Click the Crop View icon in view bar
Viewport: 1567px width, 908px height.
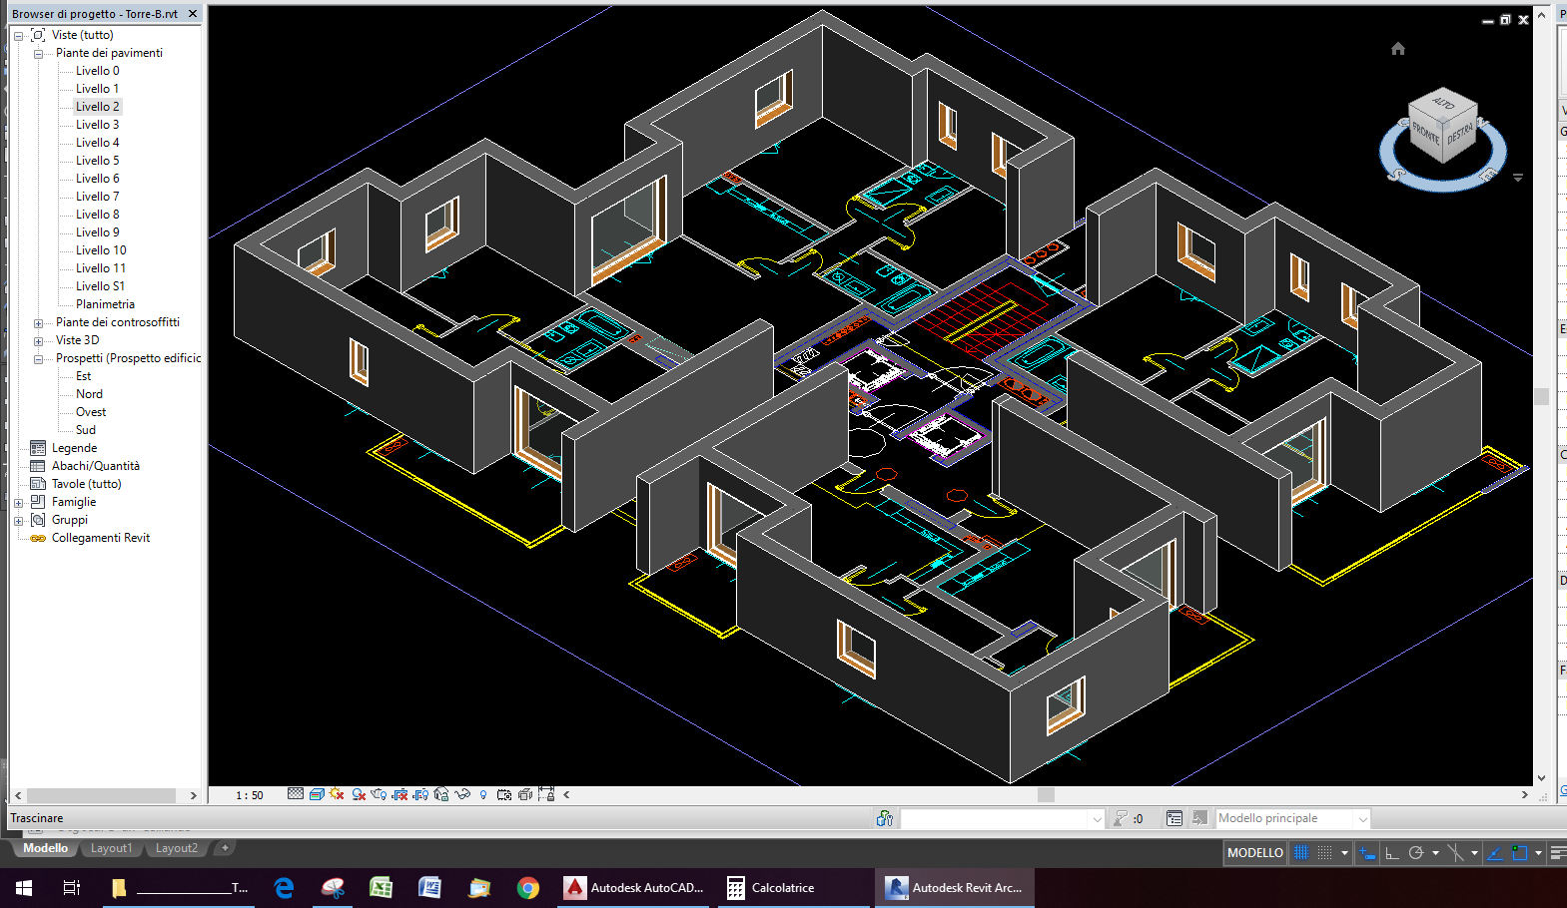(399, 795)
